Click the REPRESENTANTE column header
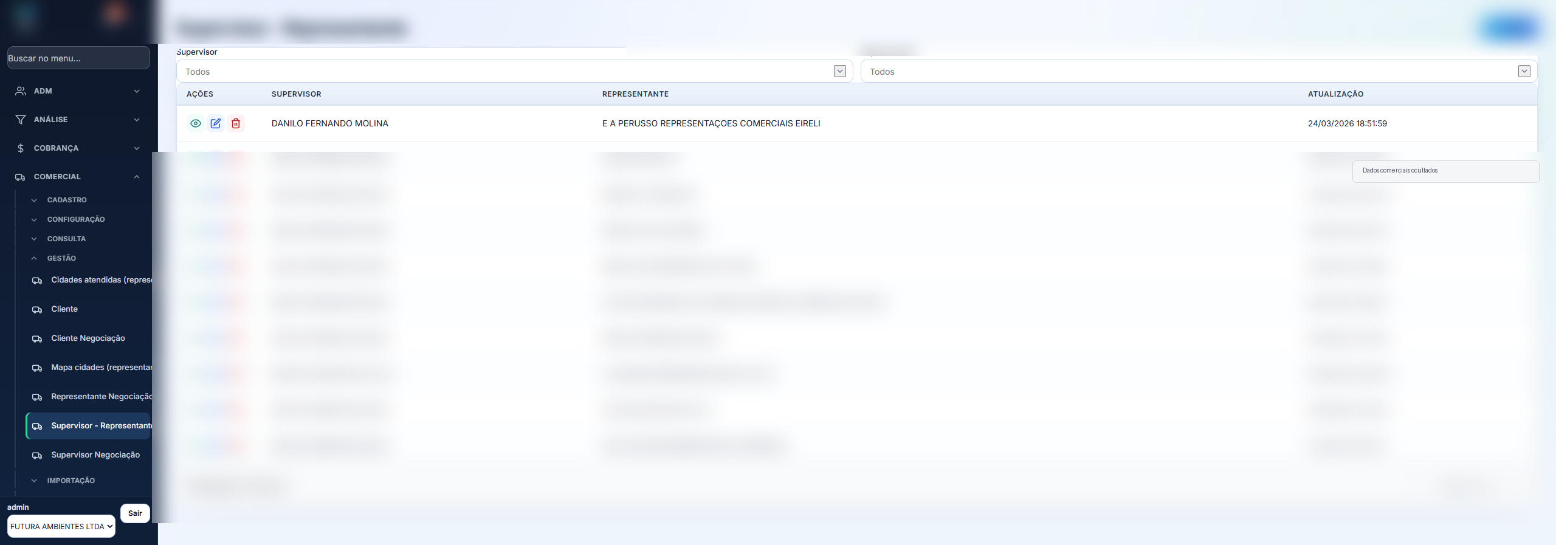The height and width of the screenshot is (545, 1556). pyautogui.click(x=635, y=94)
